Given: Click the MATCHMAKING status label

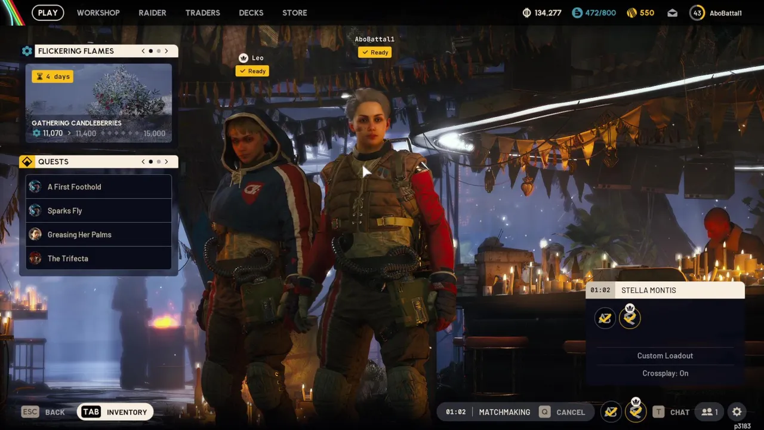Looking at the screenshot, I should 504,412.
